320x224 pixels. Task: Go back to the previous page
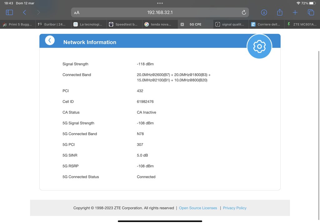click(x=24, y=13)
